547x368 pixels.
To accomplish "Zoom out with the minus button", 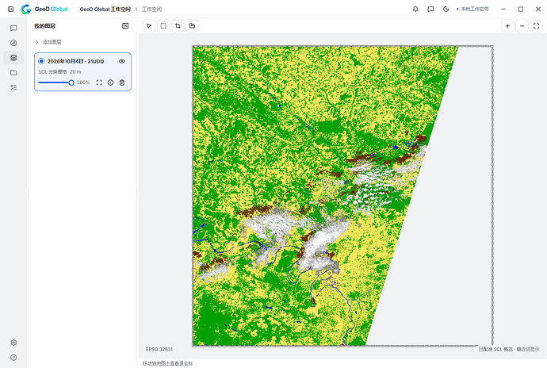I will 522,26.
